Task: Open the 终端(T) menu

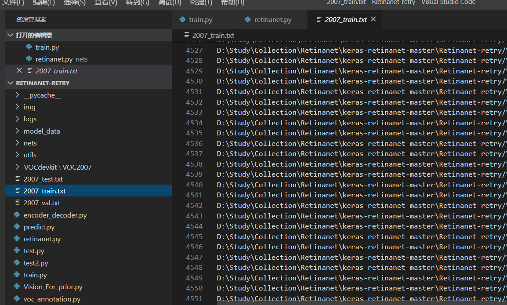Action: pos(201,3)
